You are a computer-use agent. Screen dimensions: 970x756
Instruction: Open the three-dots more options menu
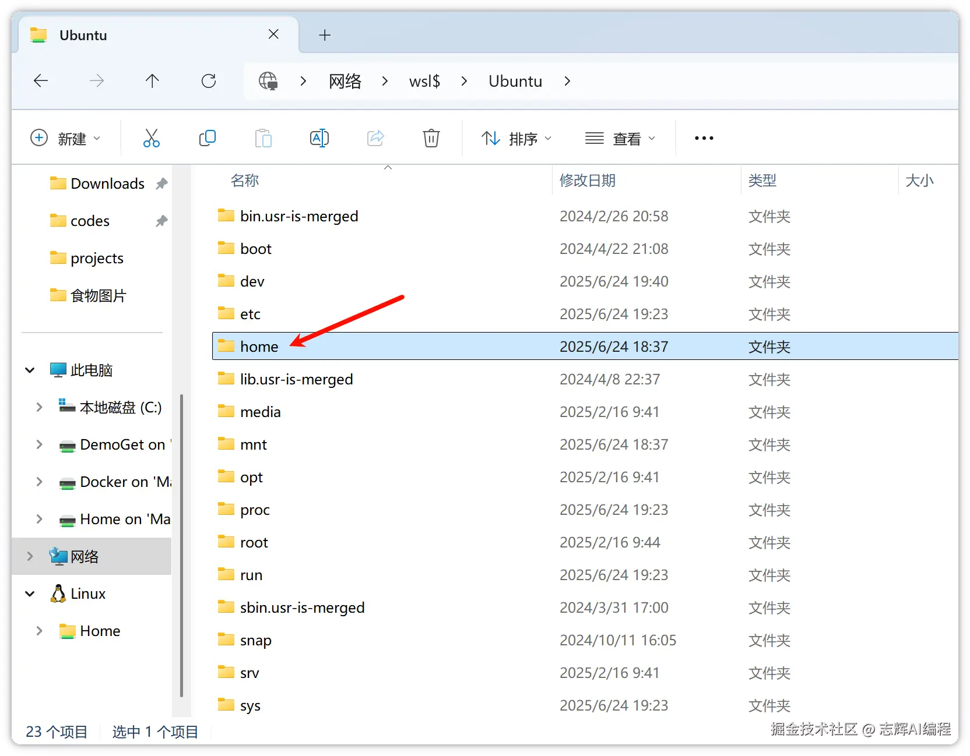pyautogui.click(x=704, y=138)
